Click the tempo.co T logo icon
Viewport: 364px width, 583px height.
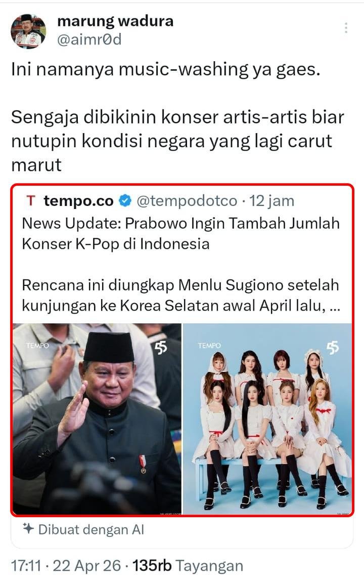(31, 201)
